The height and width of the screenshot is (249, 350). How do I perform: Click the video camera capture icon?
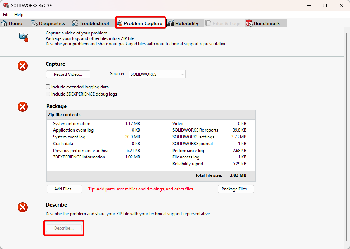(23, 37)
